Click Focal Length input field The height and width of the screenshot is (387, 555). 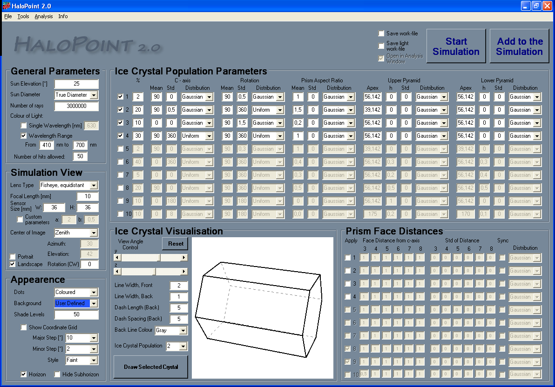tap(88, 196)
